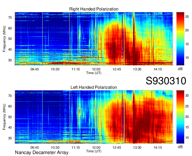Click the bottom plot's 11:15 time tick label
Viewport: 192px width, 156px height.
(x=76, y=148)
